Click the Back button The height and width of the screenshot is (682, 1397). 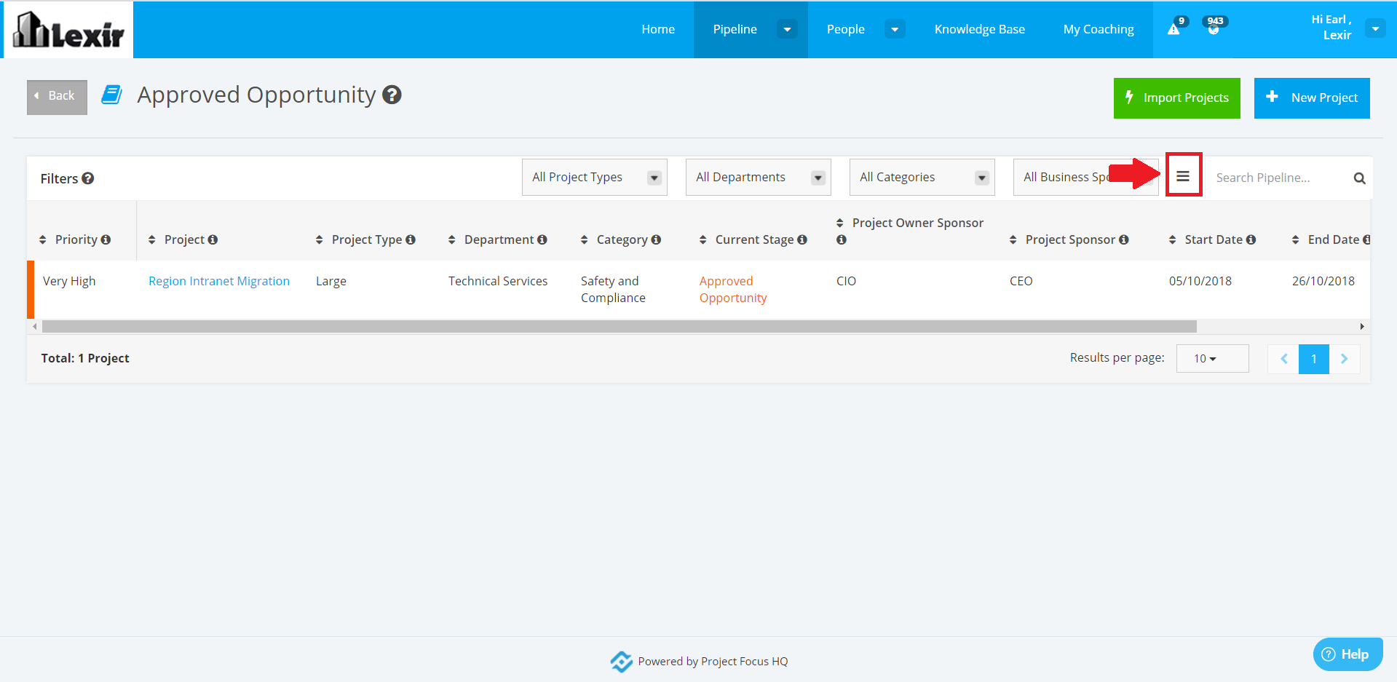[x=57, y=97]
